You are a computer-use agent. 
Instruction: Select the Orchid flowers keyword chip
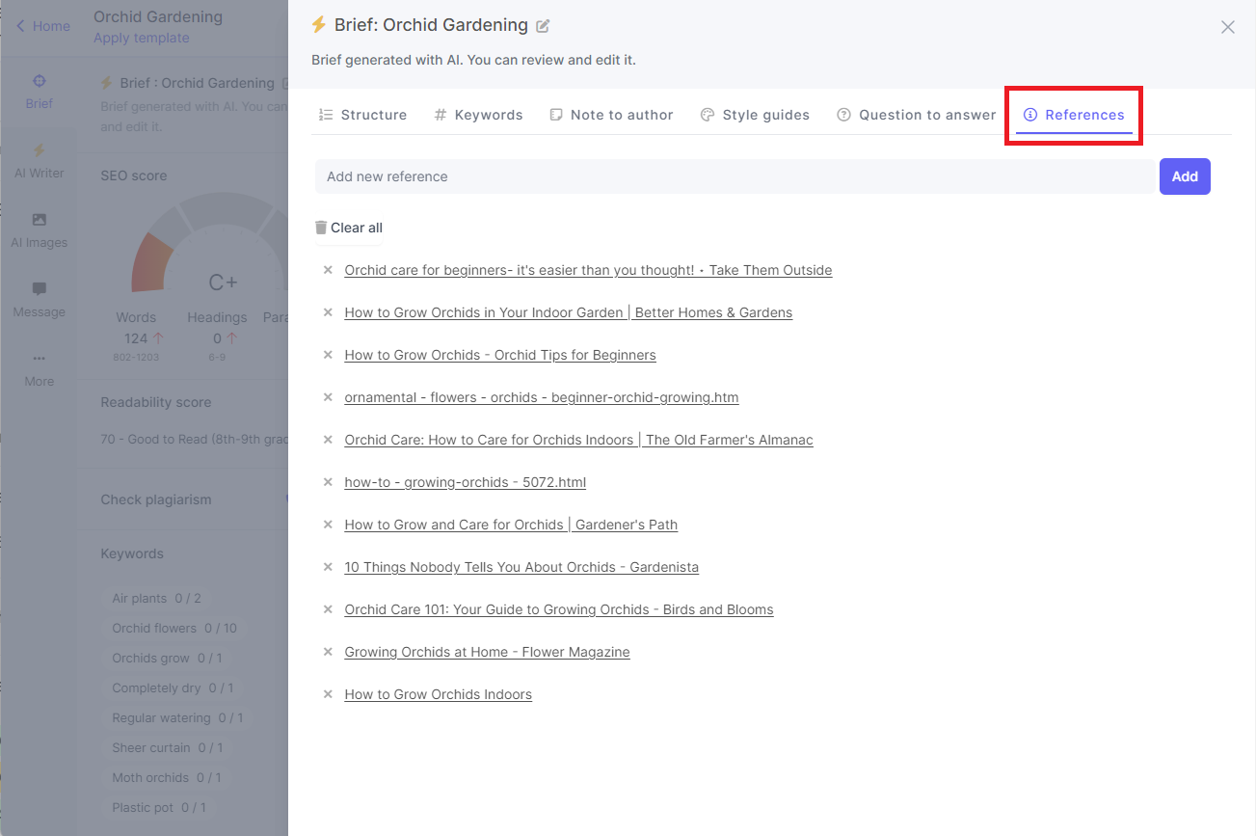[174, 628]
